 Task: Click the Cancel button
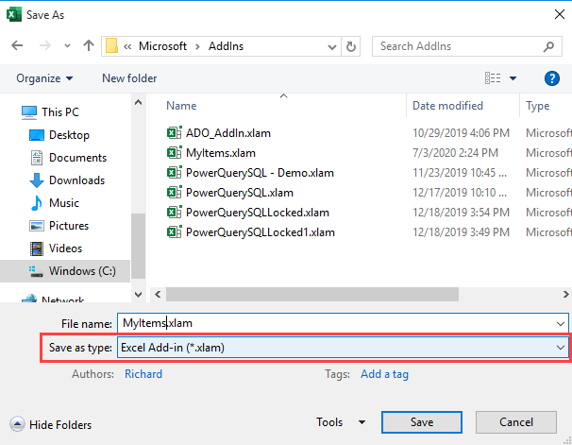[516, 422]
